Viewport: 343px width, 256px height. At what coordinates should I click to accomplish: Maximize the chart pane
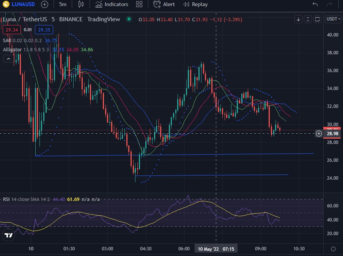coord(318,19)
